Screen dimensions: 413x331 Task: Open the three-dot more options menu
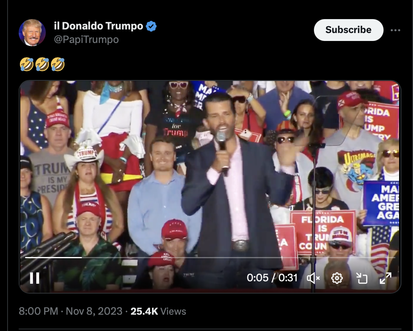click(x=395, y=30)
